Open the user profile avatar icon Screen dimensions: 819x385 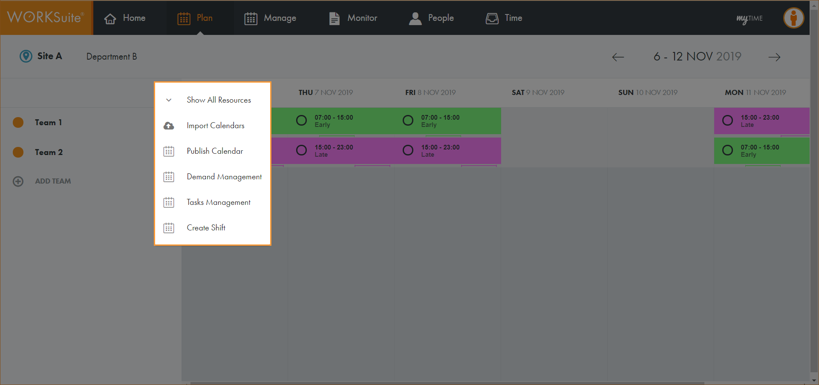coord(793,18)
